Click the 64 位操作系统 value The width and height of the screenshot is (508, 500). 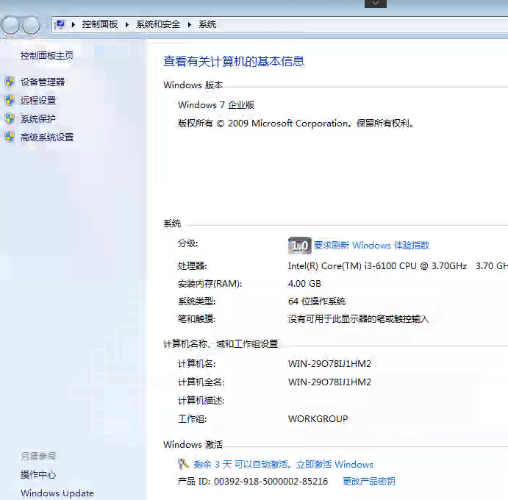pyautogui.click(x=317, y=301)
